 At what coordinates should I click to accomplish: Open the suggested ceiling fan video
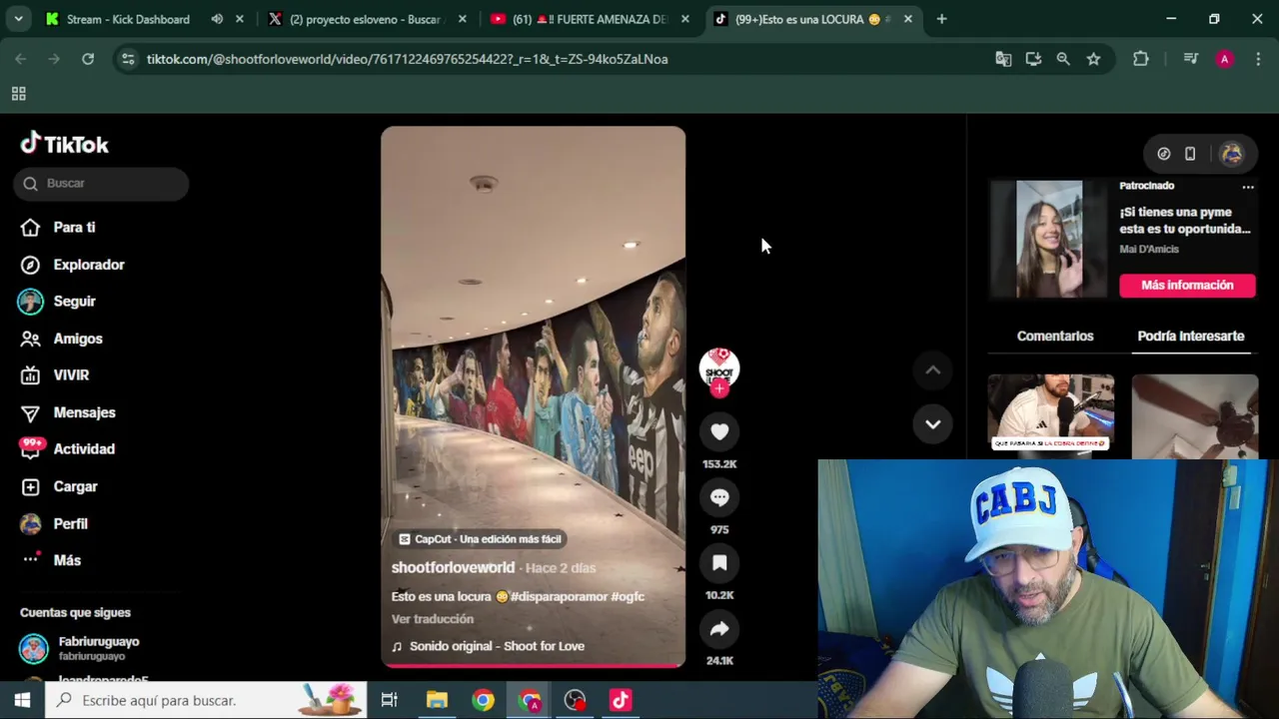tap(1195, 416)
